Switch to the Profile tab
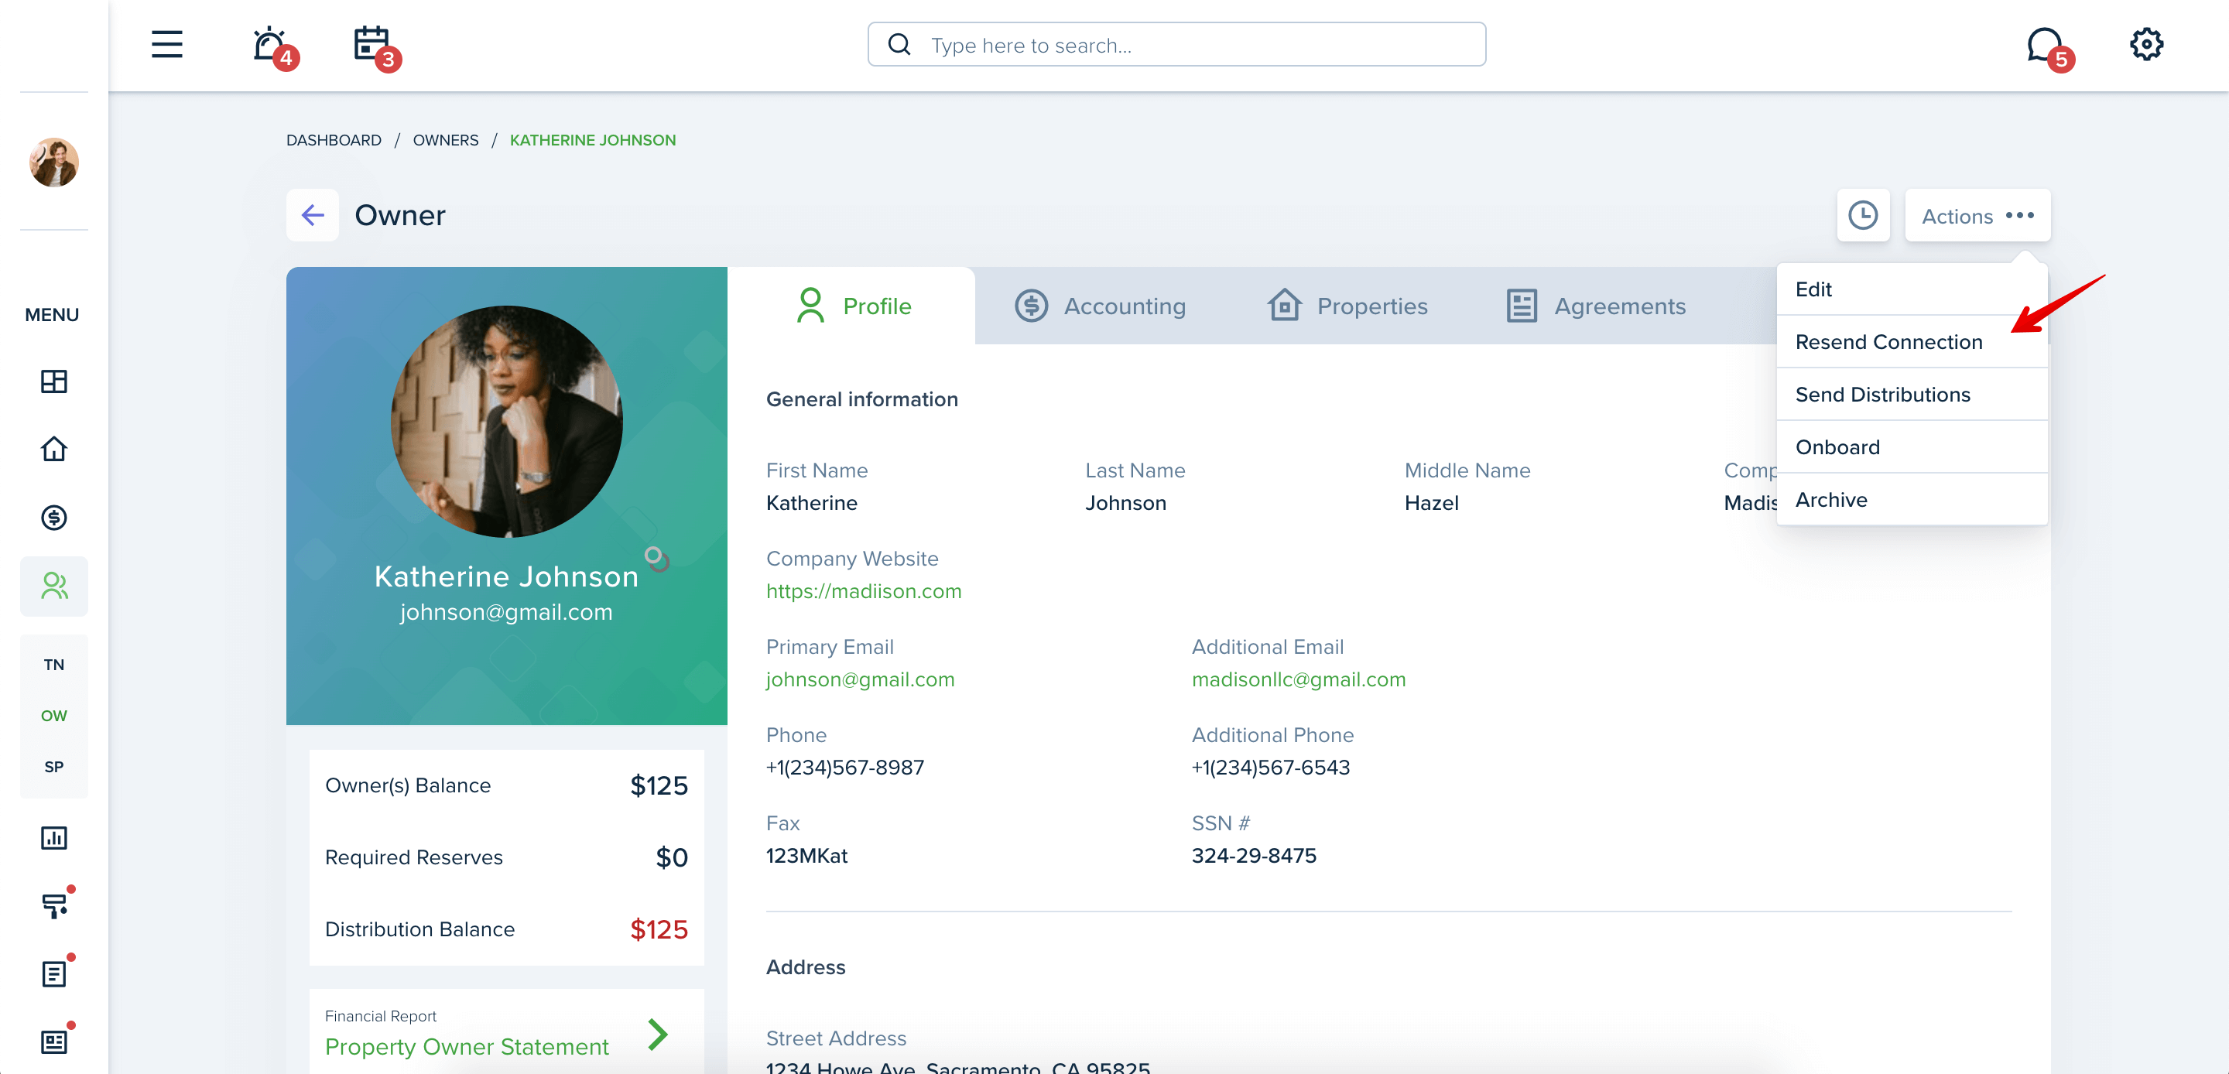The width and height of the screenshot is (2229, 1074). pos(851,306)
